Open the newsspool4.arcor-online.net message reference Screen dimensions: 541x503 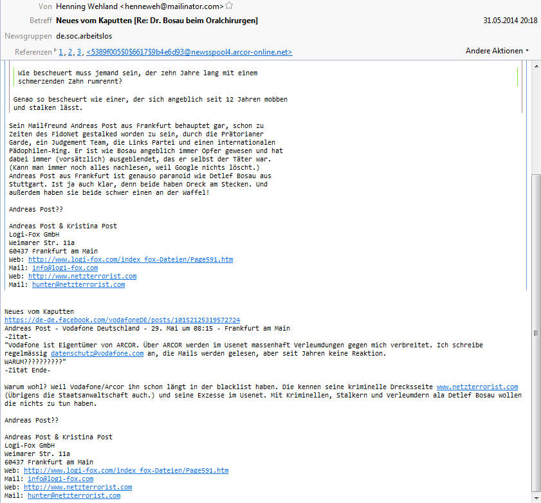point(189,52)
